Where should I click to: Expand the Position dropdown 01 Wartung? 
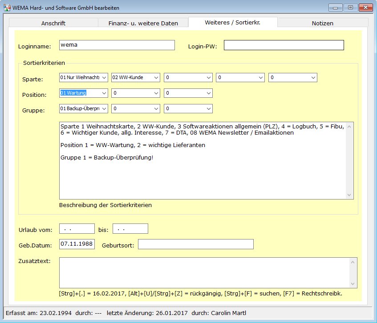click(83, 93)
